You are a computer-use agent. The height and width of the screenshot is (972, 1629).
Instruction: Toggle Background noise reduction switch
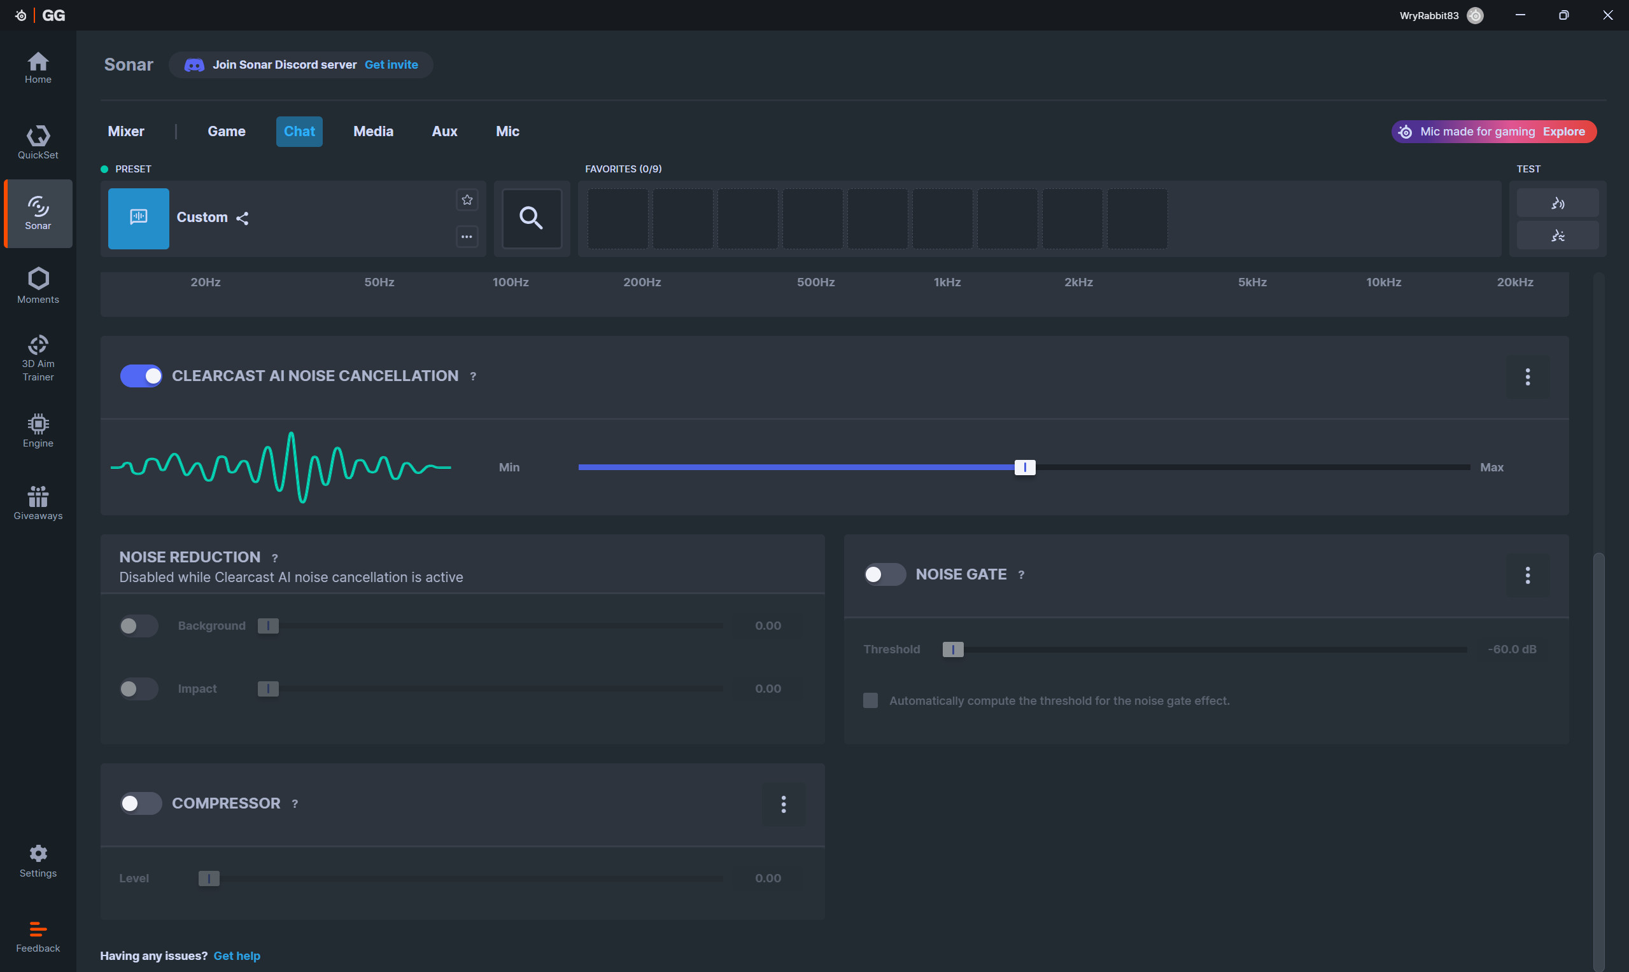tap(139, 626)
